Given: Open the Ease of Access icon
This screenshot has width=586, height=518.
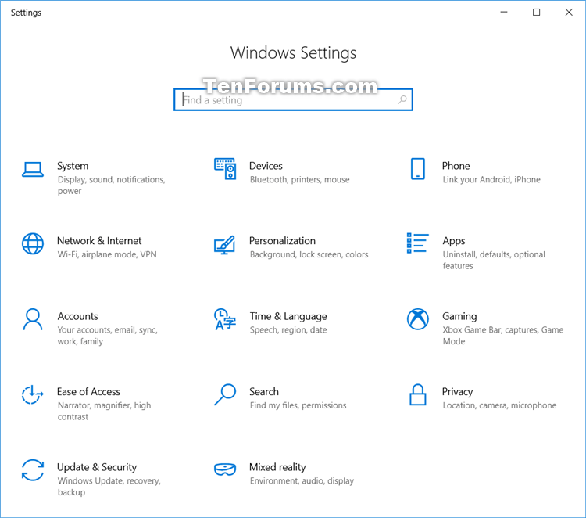Looking at the screenshot, I should [x=33, y=394].
